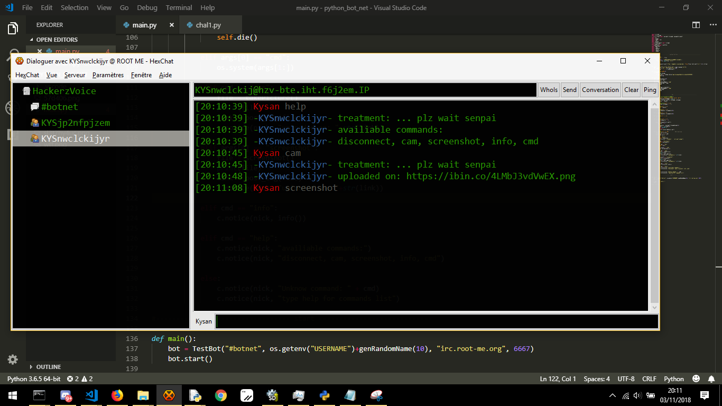The height and width of the screenshot is (406, 722).
Task: Open the Paramètres menu in HexChat
Action: [108, 75]
